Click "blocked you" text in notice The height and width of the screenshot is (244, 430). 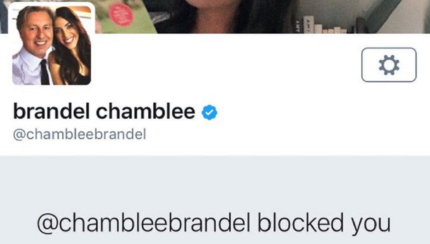pos(324,223)
